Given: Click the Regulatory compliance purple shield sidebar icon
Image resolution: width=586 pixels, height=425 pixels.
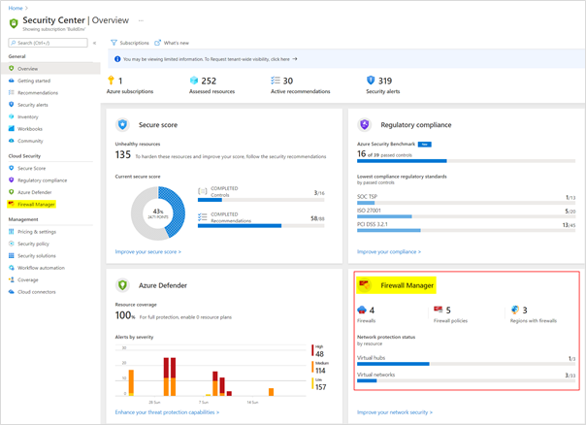Looking at the screenshot, I should click(12, 180).
